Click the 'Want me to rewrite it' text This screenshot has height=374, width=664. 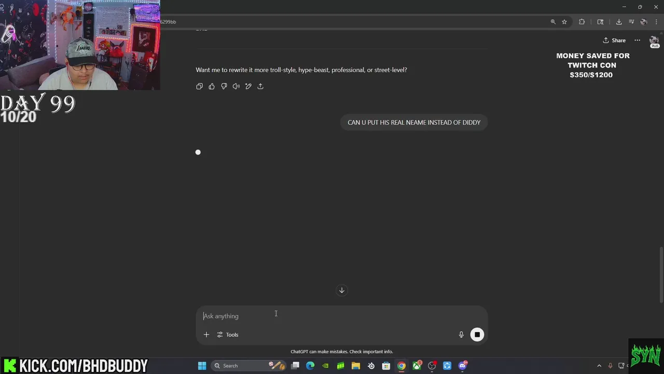[x=301, y=70]
